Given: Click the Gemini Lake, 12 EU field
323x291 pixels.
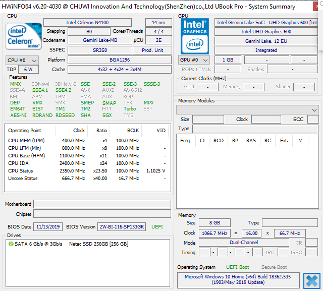Looking at the screenshot, I should point(266,41).
